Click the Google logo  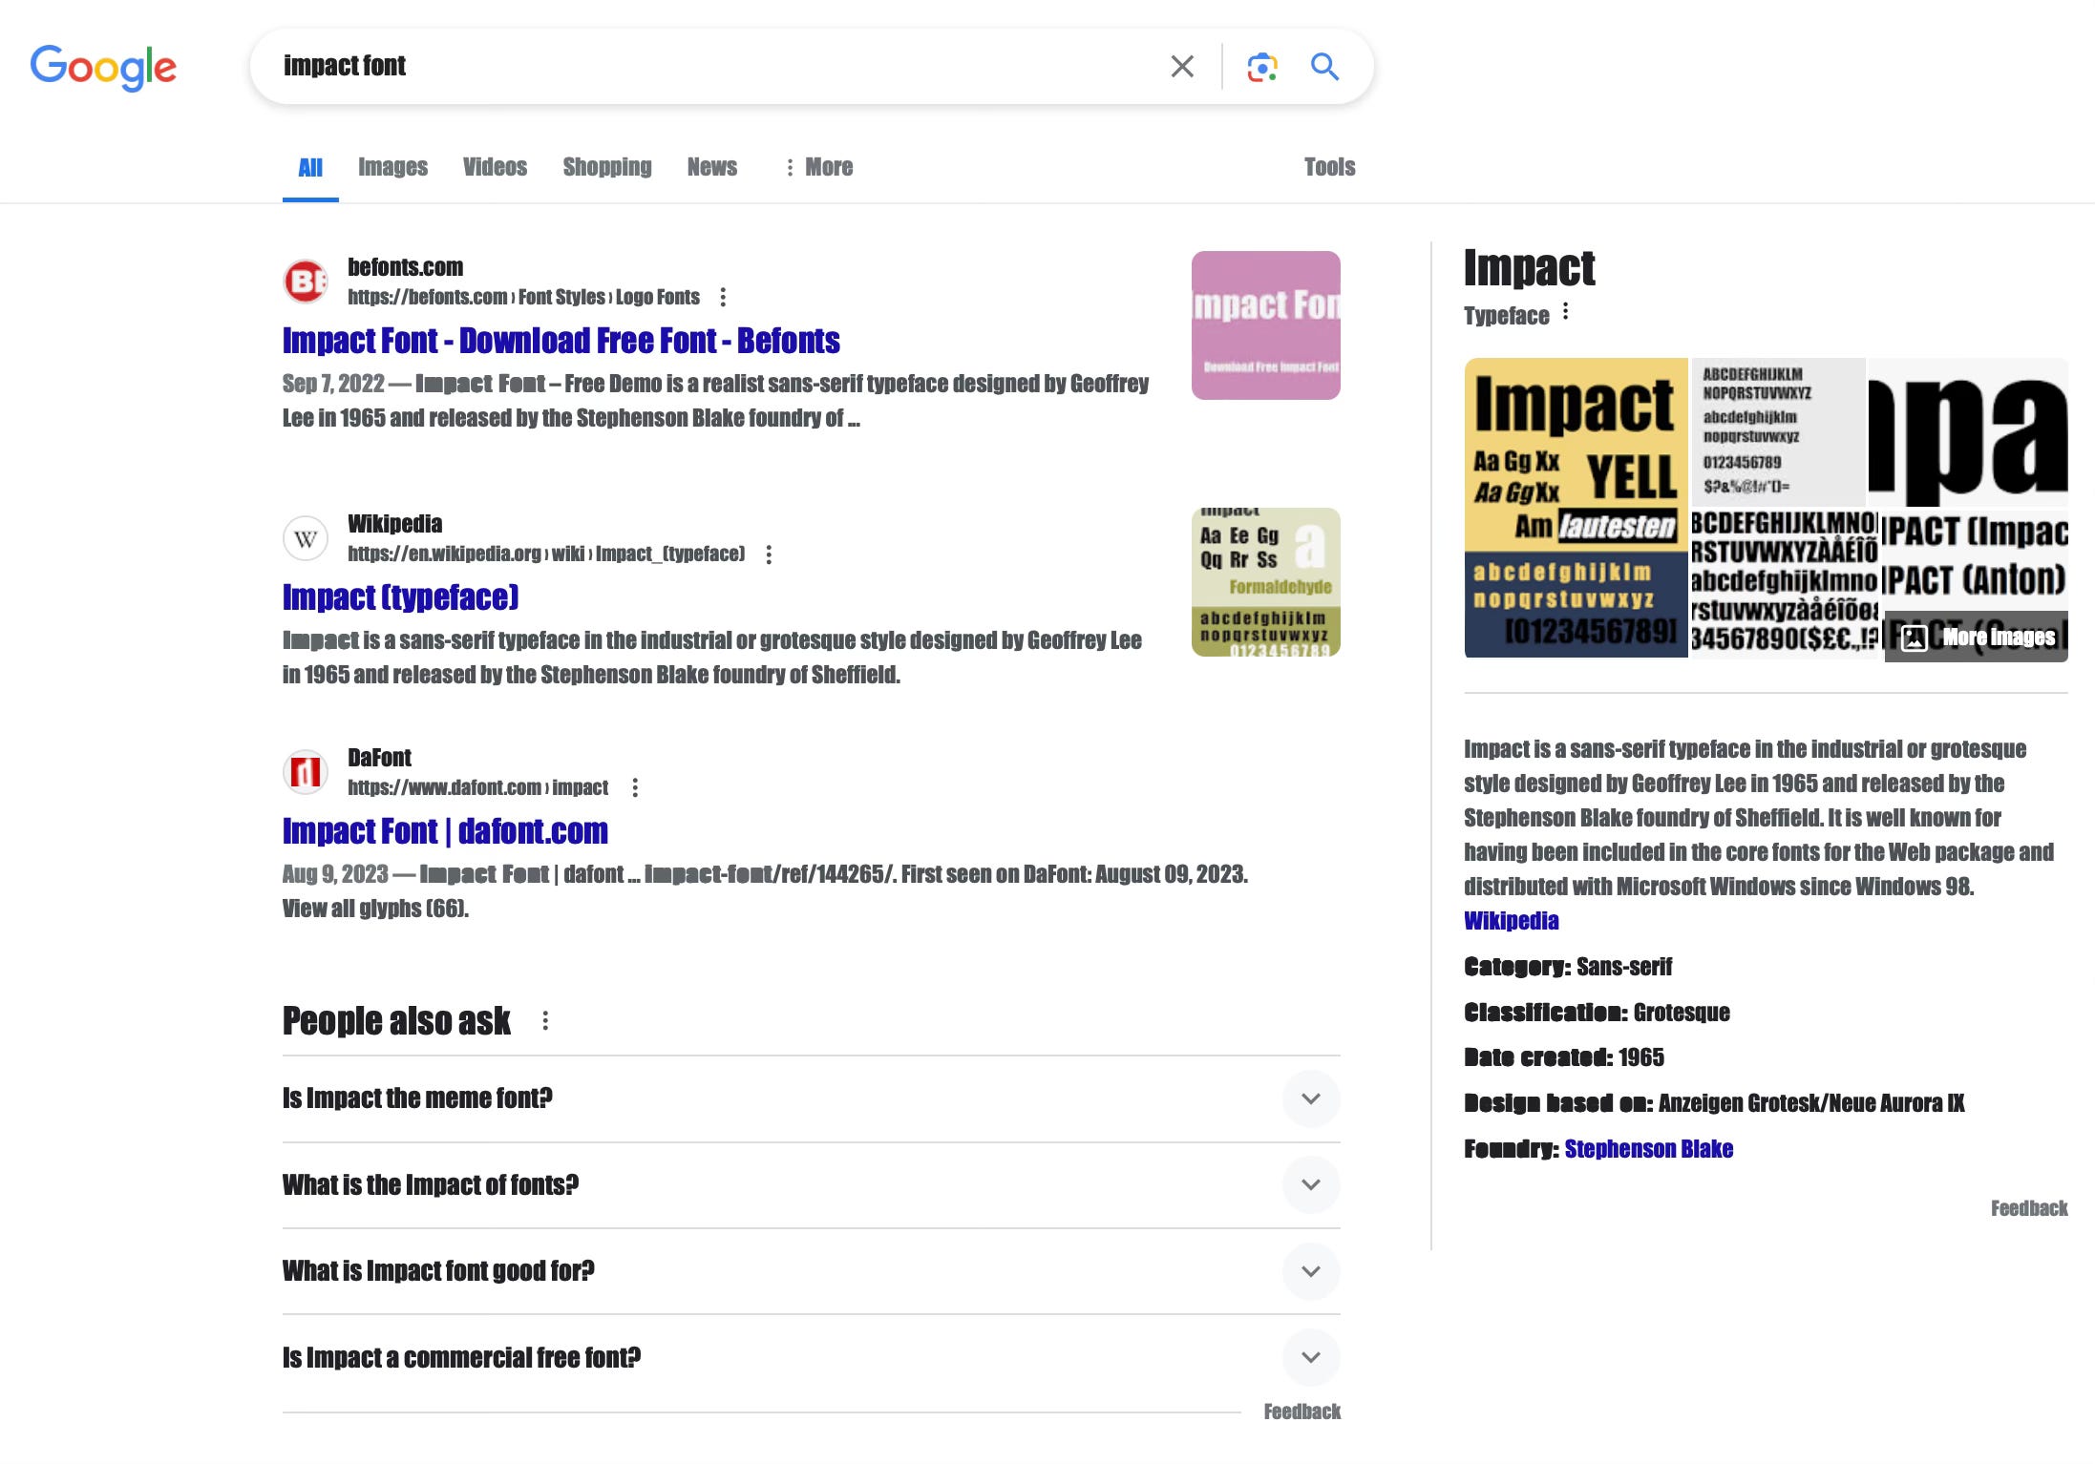coord(103,67)
